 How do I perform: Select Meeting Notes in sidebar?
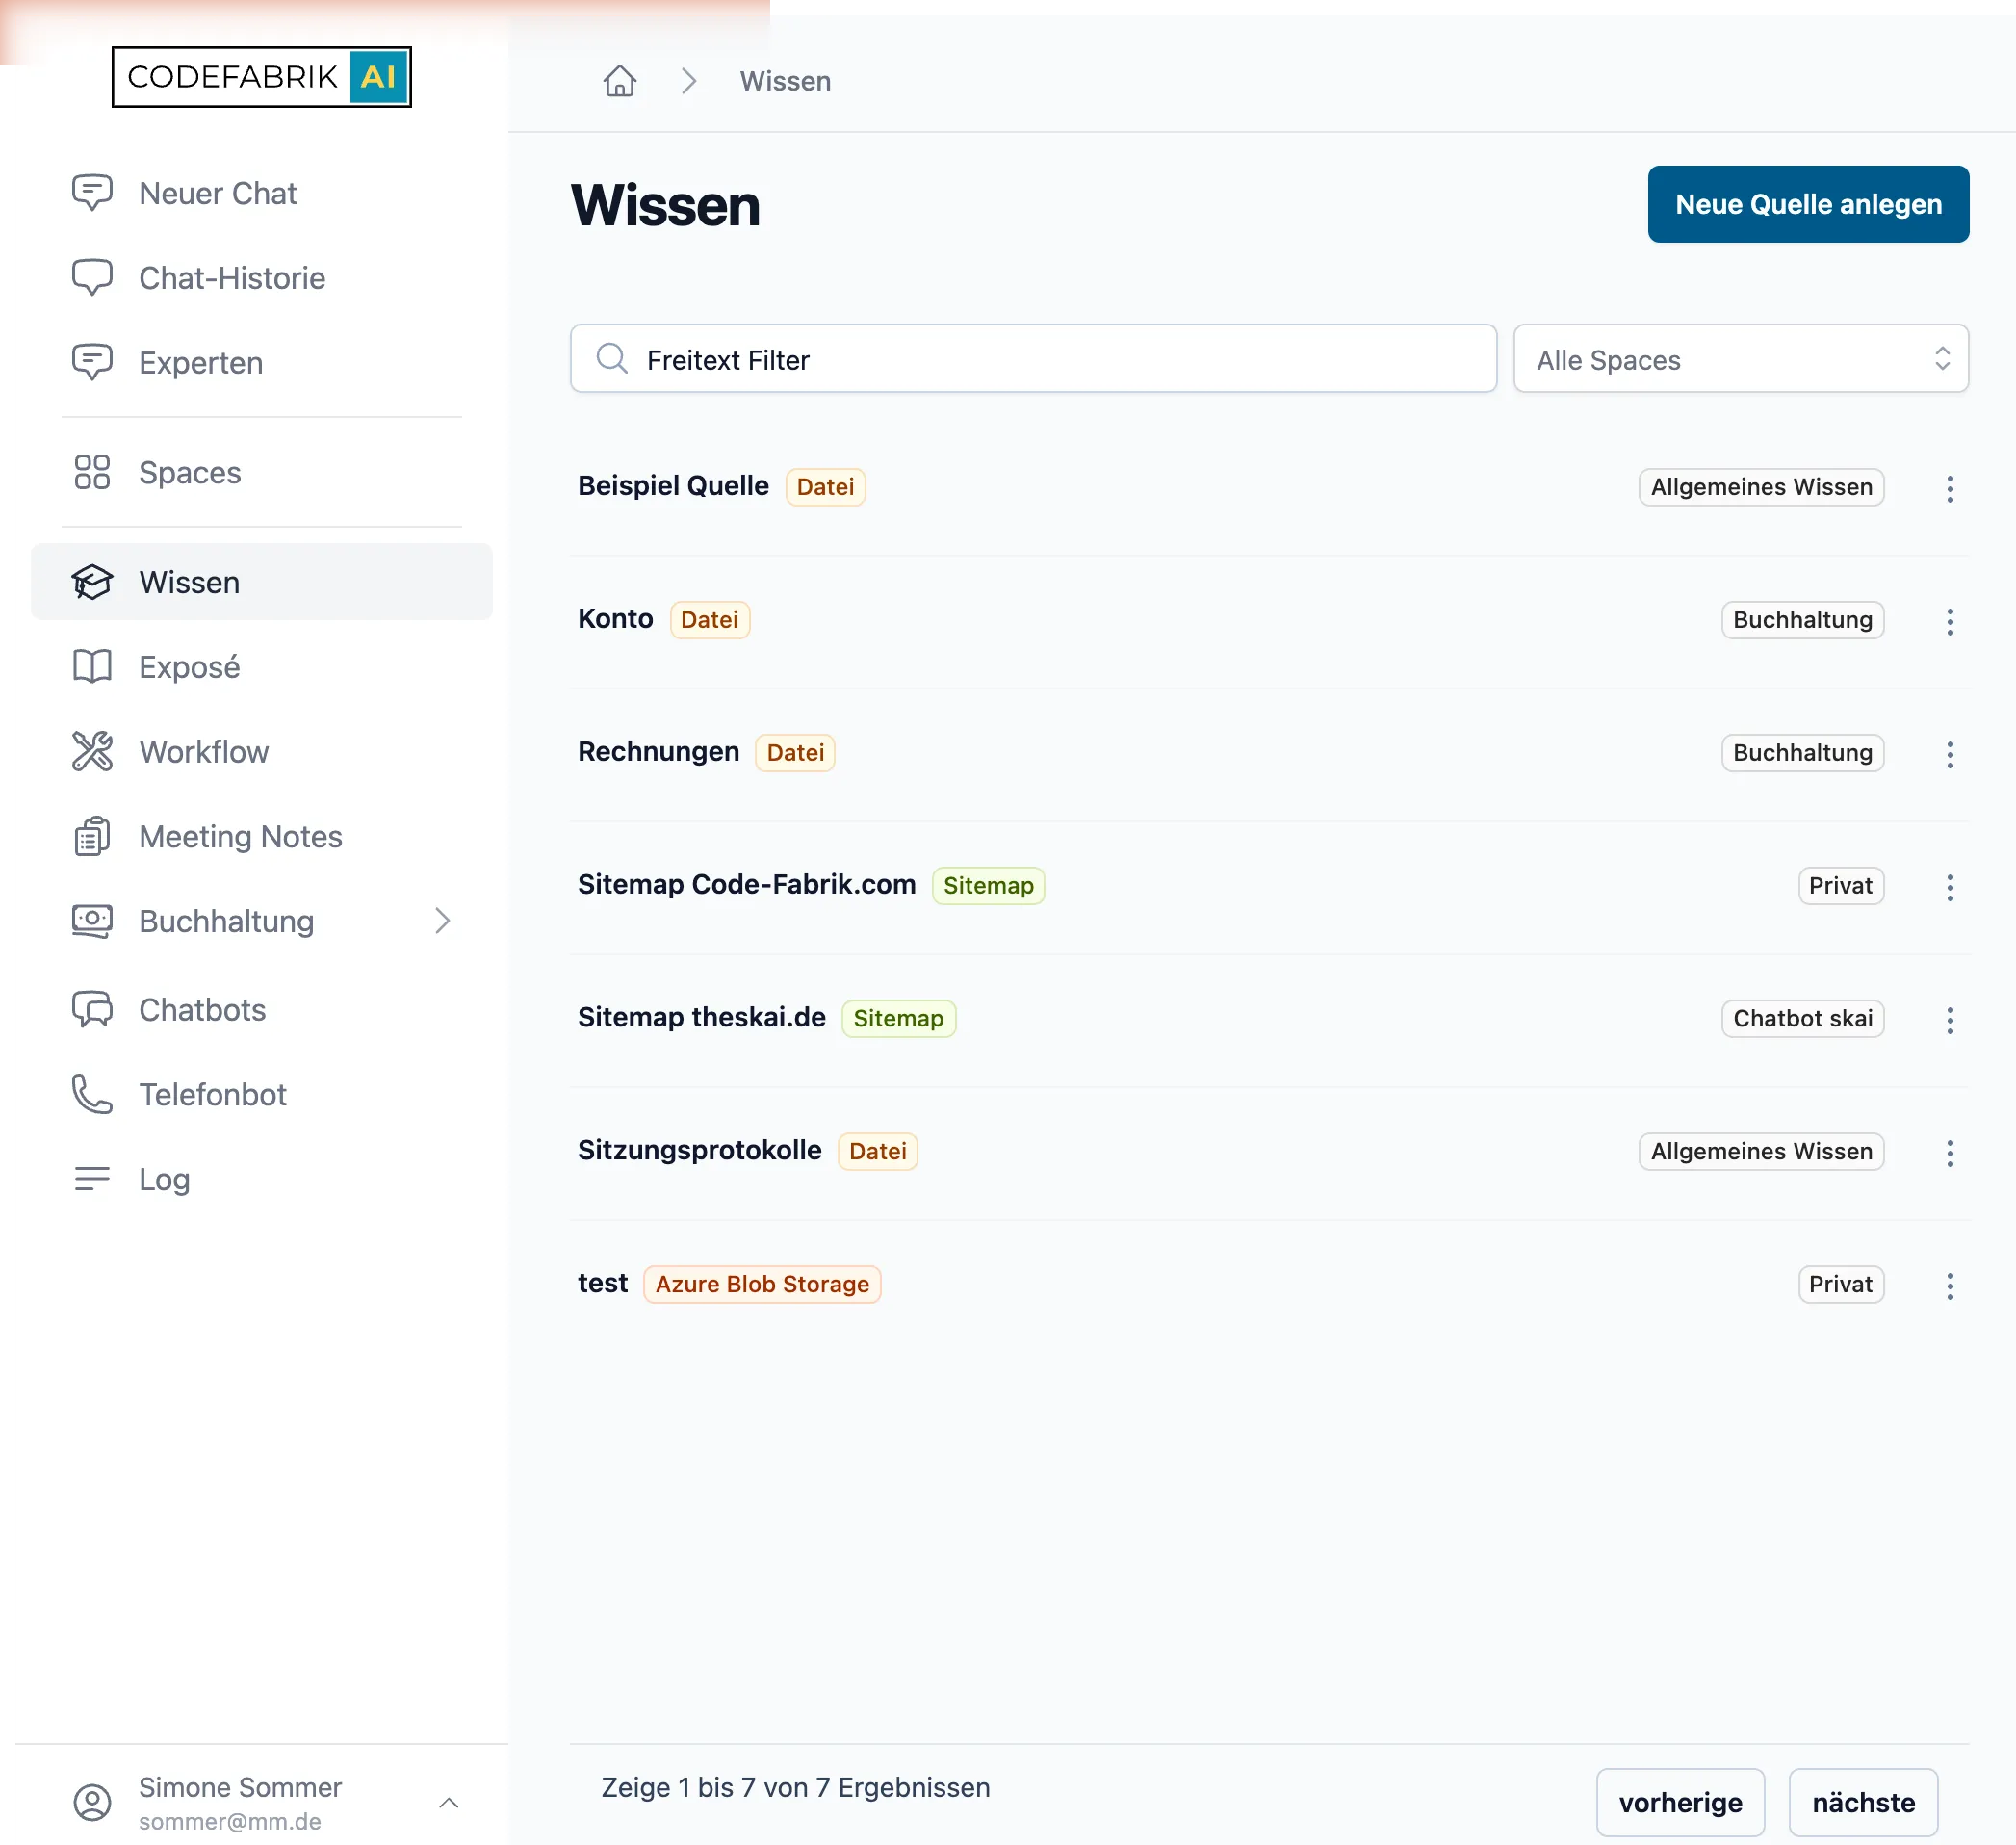point(262,837)
